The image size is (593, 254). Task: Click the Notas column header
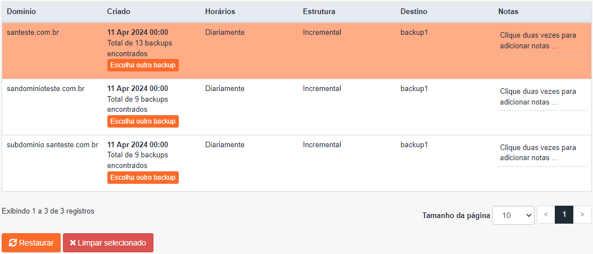(508, 12)
